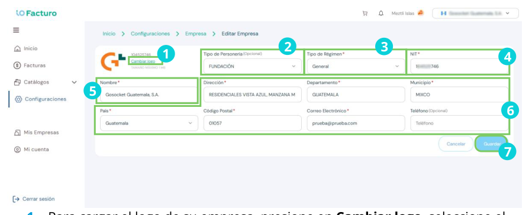529x215 pixels.
Task: Click the Meztli Islas user avatar
Action: (420, 13)
